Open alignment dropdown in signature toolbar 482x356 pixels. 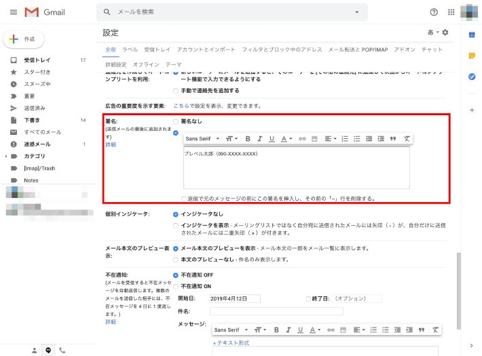[331, 139]
